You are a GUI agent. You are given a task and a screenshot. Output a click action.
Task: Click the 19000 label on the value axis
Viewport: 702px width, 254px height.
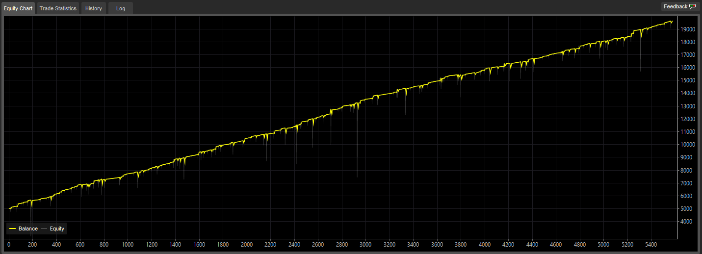(x=687, y=29)
